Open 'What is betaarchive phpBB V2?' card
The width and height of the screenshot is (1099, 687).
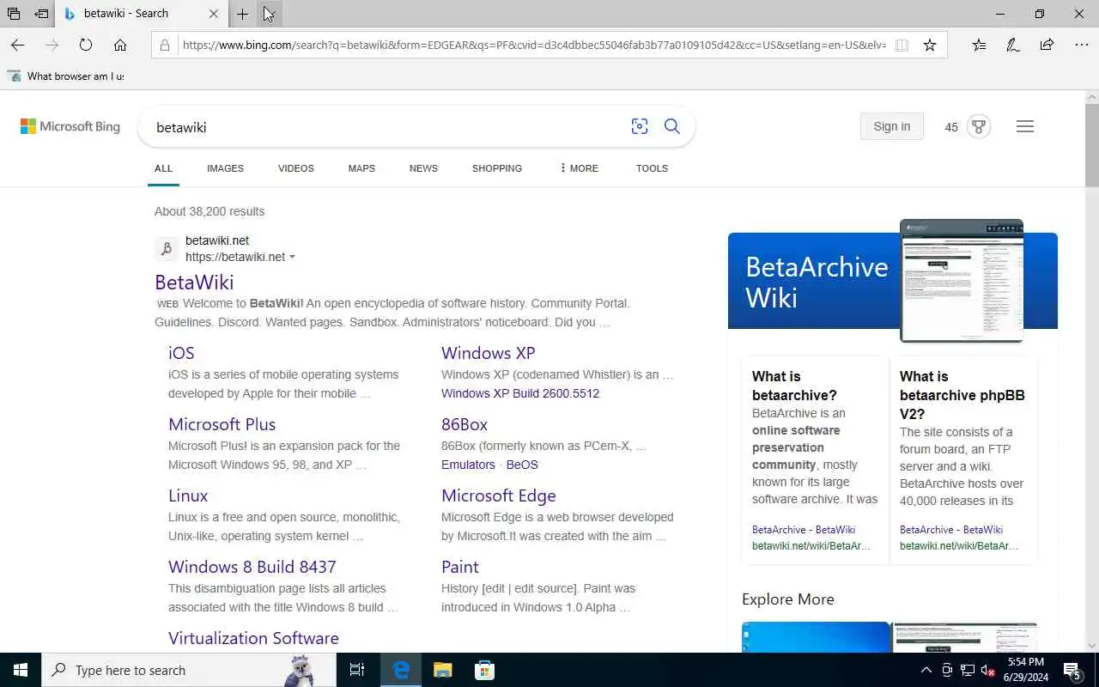(963, 460)
